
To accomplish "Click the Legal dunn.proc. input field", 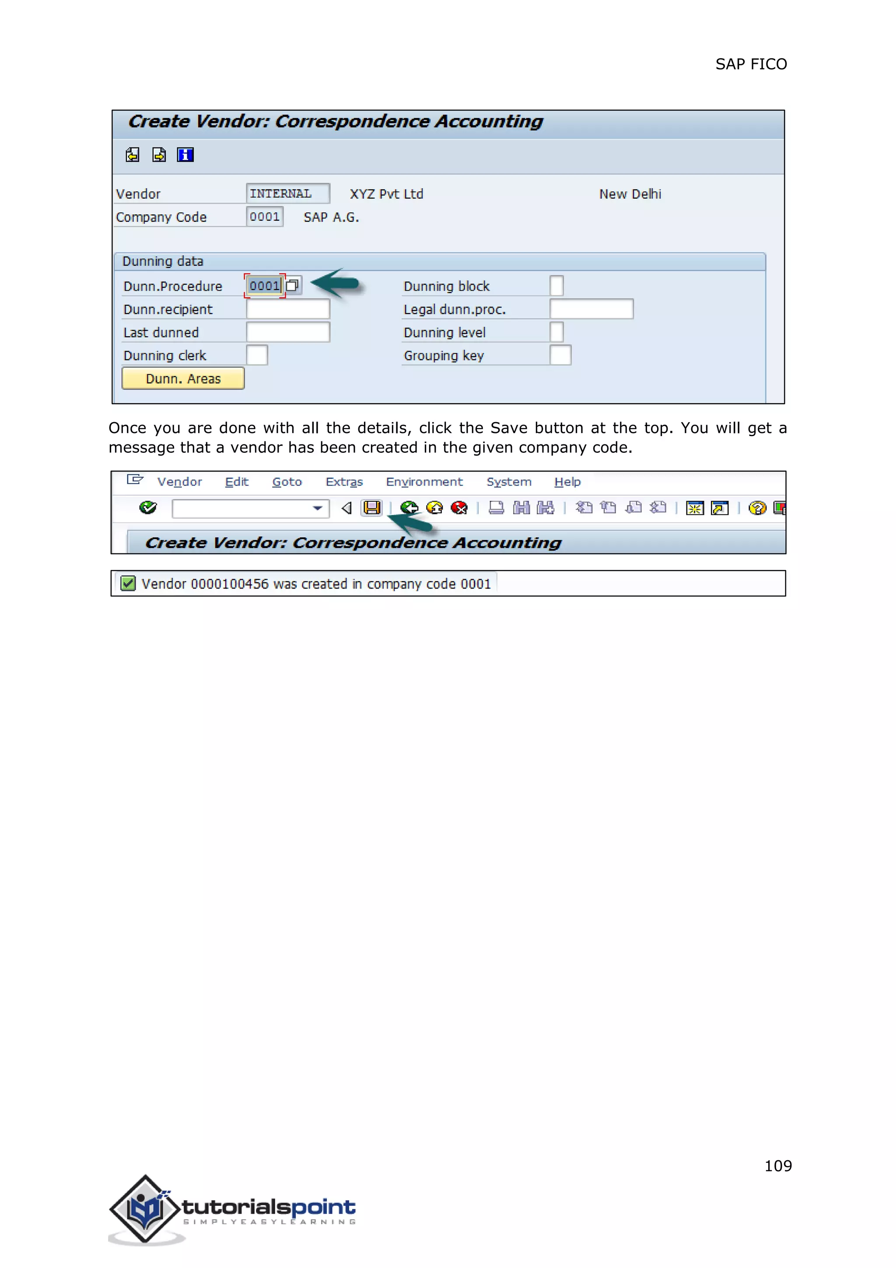I will [x=591, y=309].
